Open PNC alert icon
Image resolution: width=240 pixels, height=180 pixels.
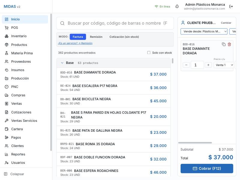click(x=7, y=87)
